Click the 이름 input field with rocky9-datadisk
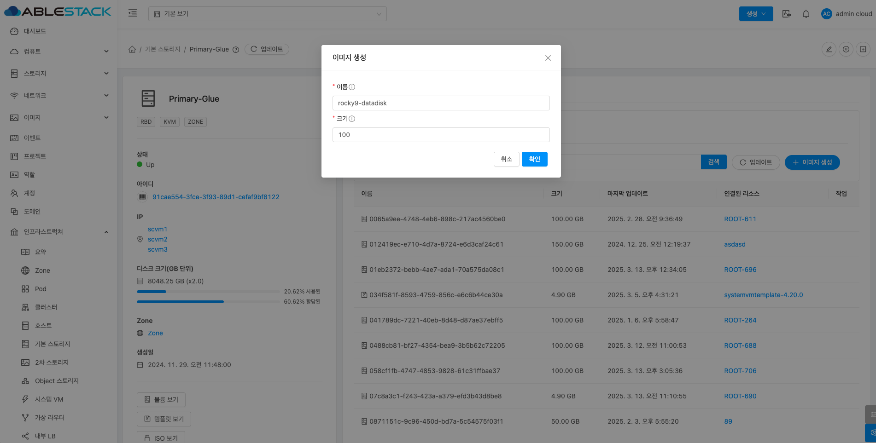The width and height of the screenshot is (876, 443). (441, 103)
